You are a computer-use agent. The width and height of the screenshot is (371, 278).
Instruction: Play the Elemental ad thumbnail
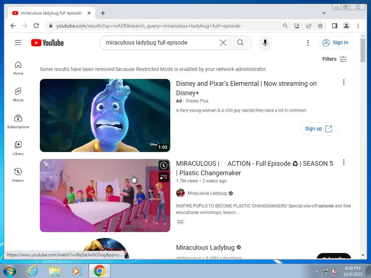(105, 115)
